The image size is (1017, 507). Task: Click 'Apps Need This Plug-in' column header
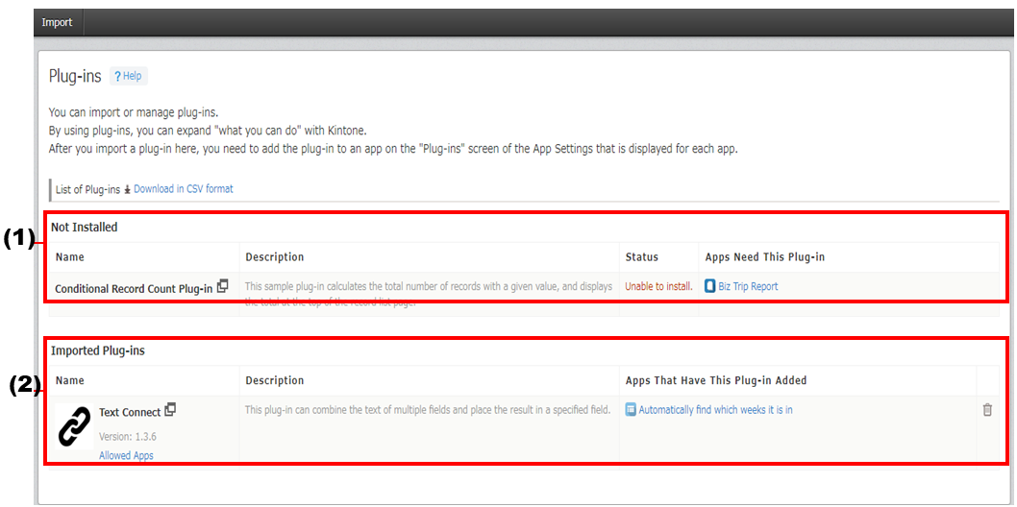point(765,257)
